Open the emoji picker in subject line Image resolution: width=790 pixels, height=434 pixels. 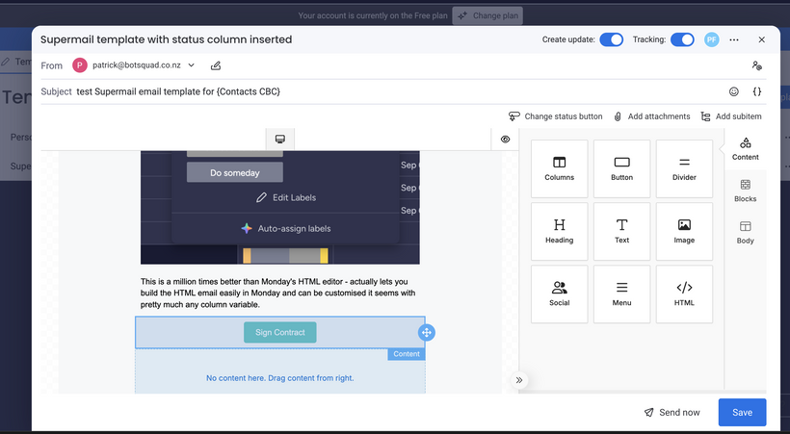coord(734,91)
